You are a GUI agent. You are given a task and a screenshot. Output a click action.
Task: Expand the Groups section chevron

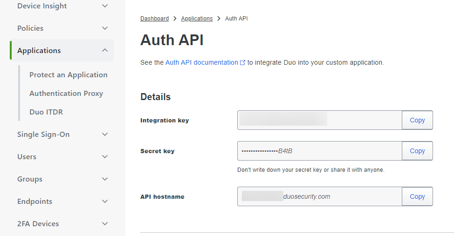tap(105, 179)
